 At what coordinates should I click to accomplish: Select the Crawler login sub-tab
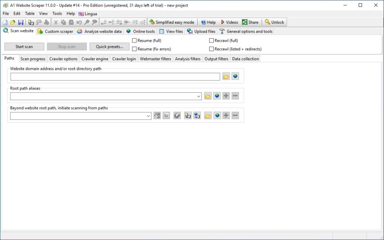124,59
